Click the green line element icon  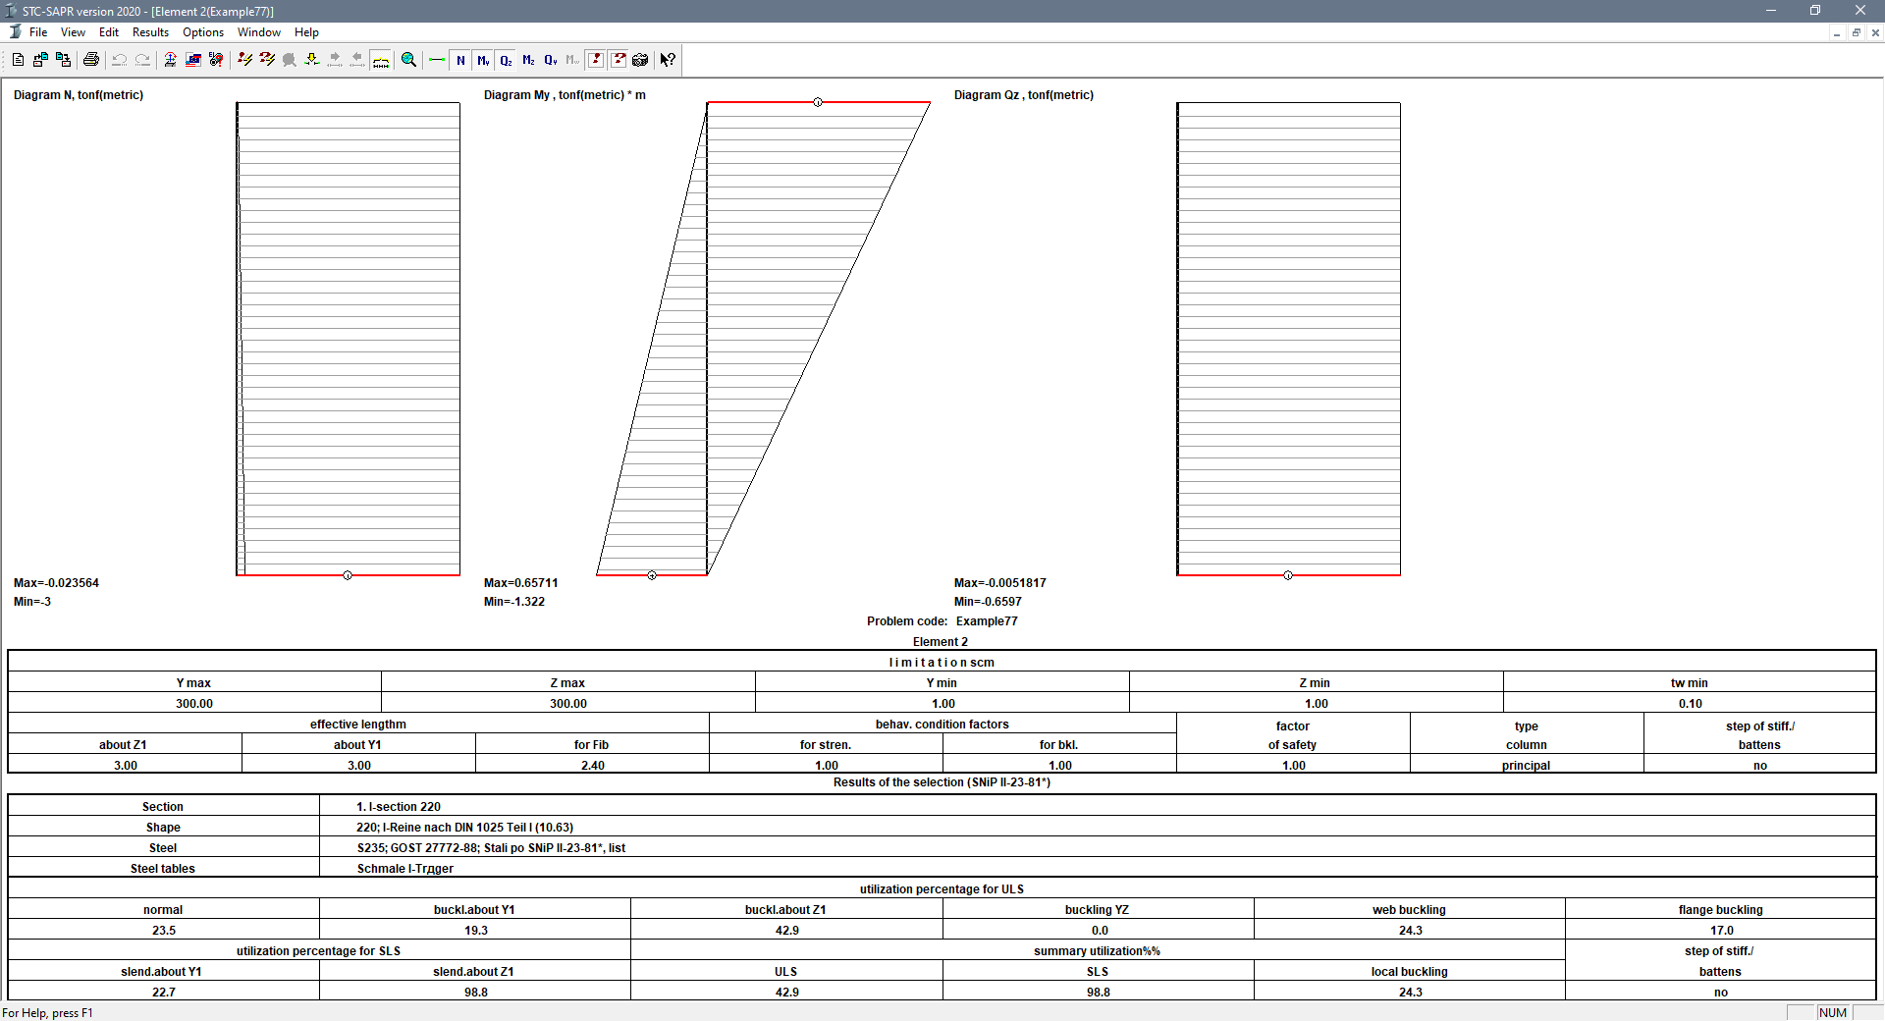coord(437,60)
